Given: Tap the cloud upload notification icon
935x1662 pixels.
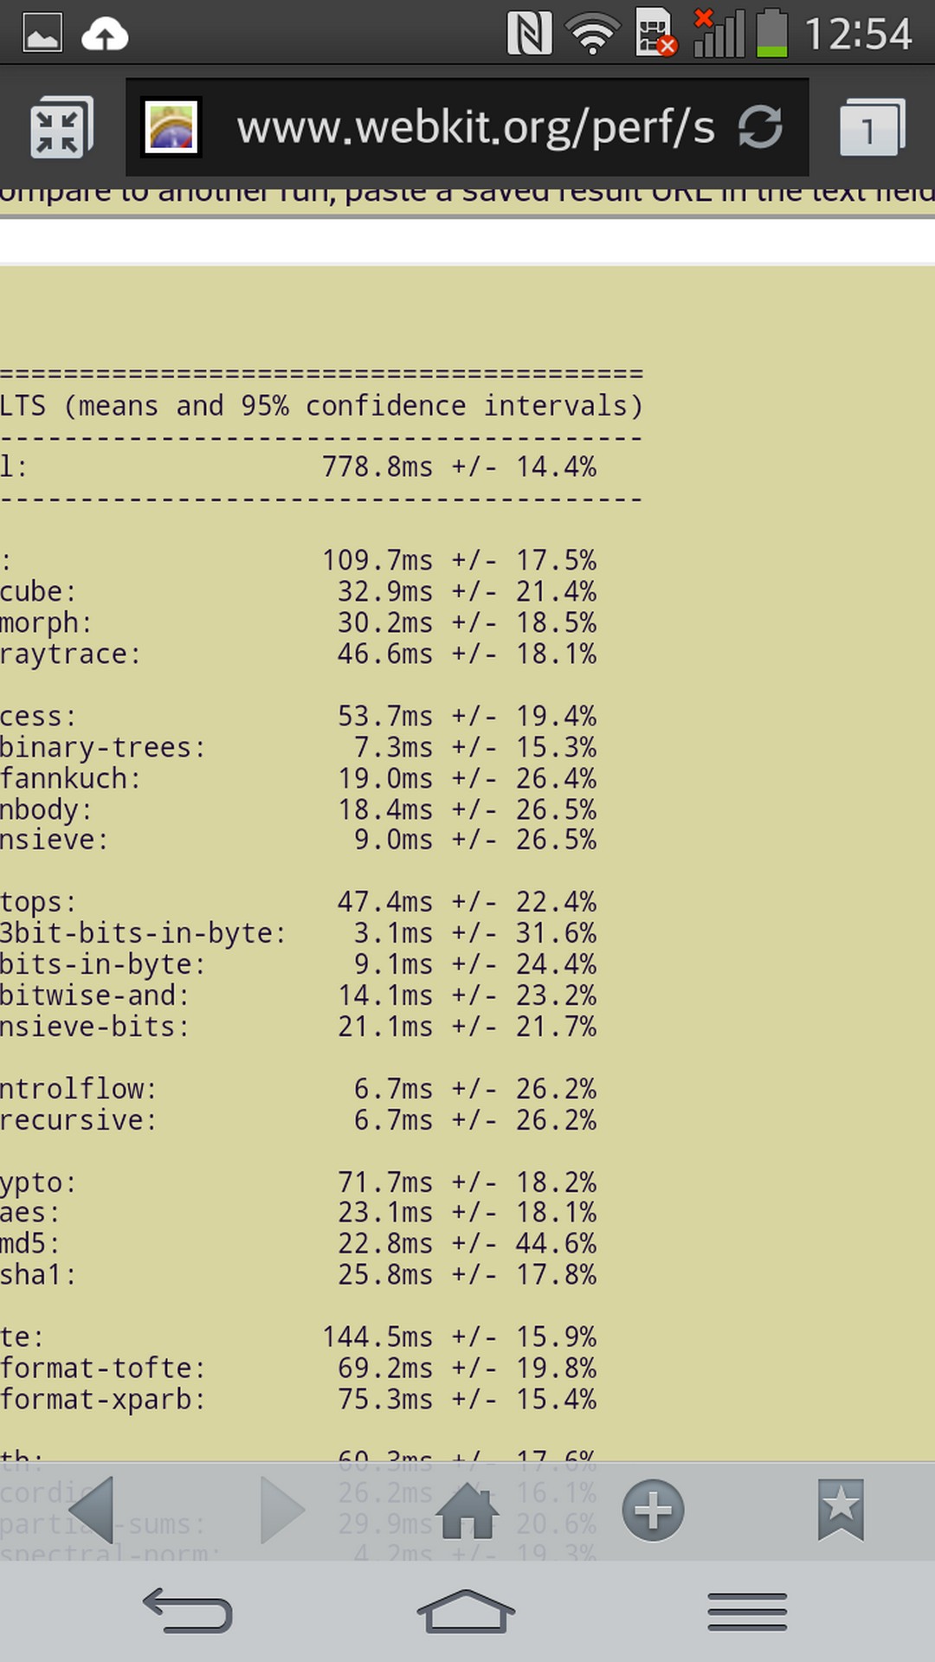Looking at the screenshot, I should [105, 35].
